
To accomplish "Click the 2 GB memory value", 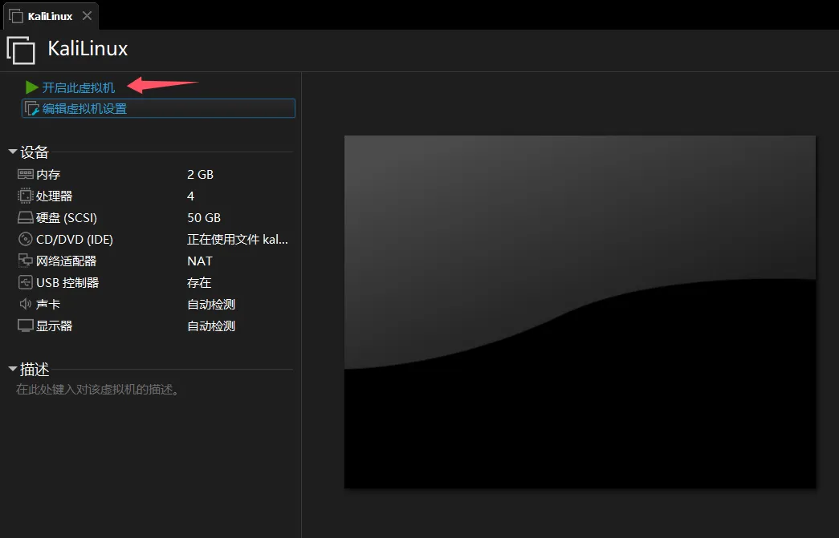I will coord(200,175).
